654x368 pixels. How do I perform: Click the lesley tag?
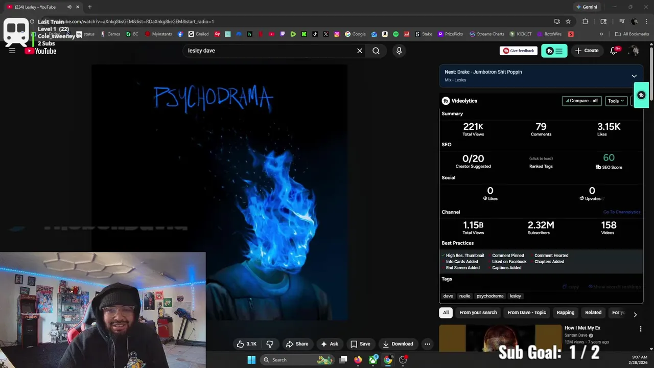516,296
